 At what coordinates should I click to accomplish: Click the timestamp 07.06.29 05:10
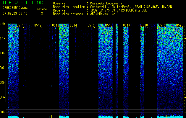coord(15,14)
